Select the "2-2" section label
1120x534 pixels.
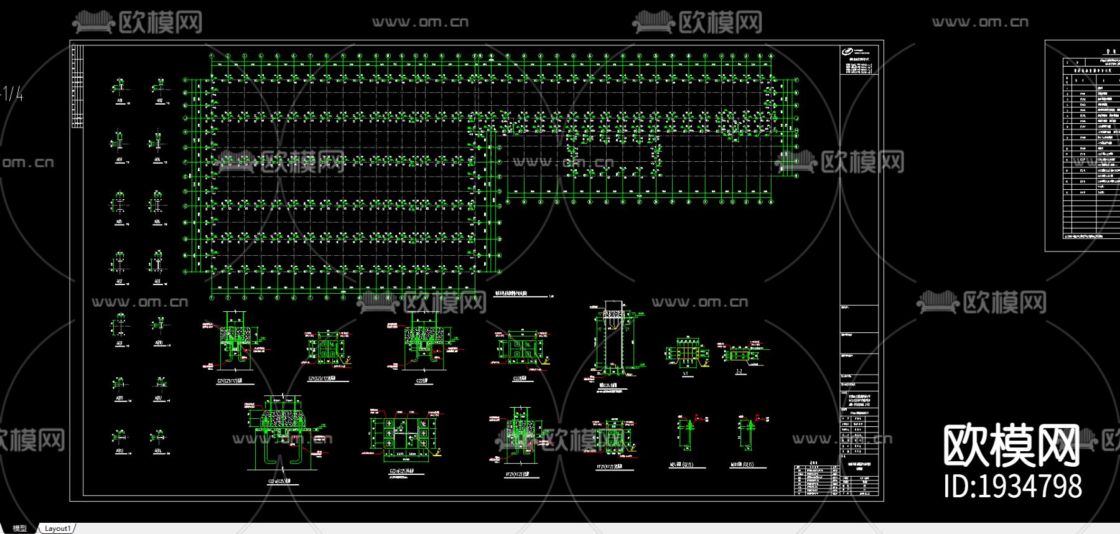(739, 372)
